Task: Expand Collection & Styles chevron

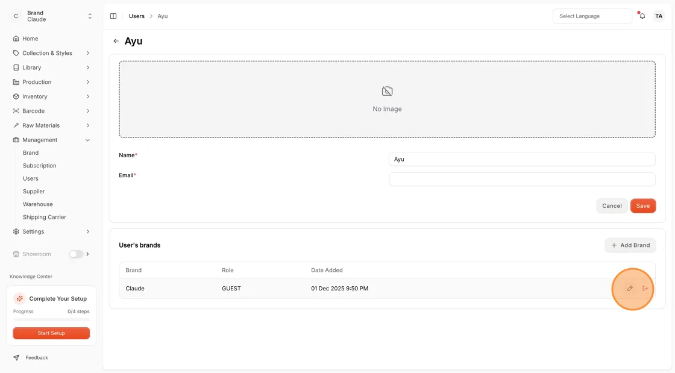Action: 88,54
